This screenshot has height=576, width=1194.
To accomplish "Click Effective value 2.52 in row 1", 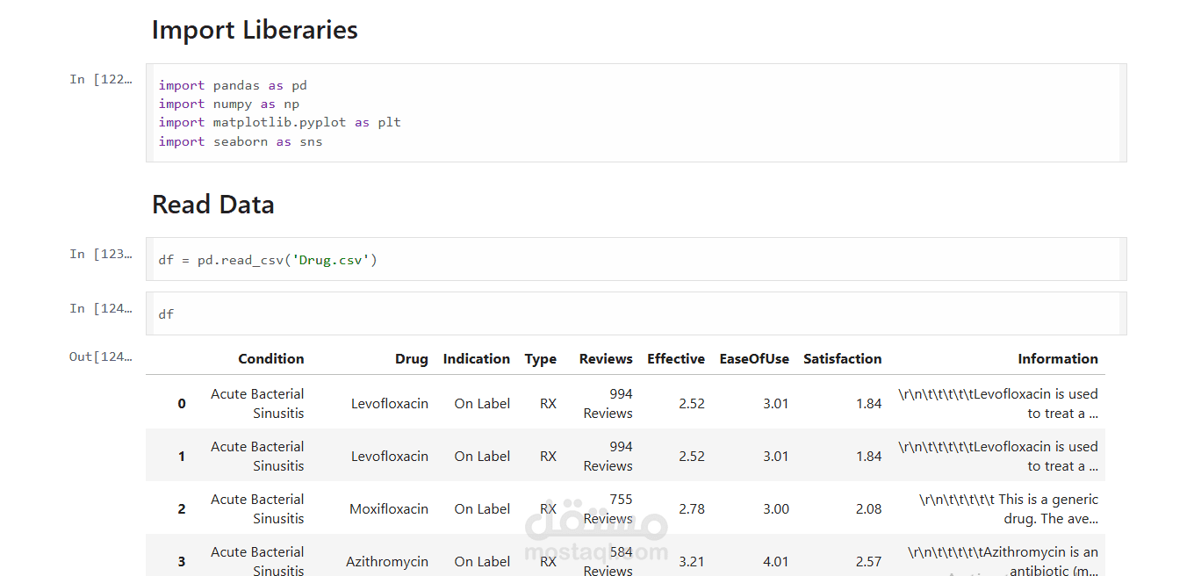I will (x=692, y=457).
